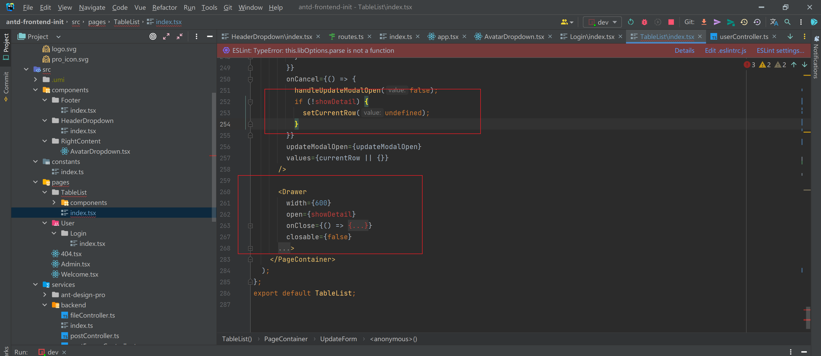This screenshot has width=821, height=356.
Task: Open the main toolbar more options menu
Action: point(800,22)
